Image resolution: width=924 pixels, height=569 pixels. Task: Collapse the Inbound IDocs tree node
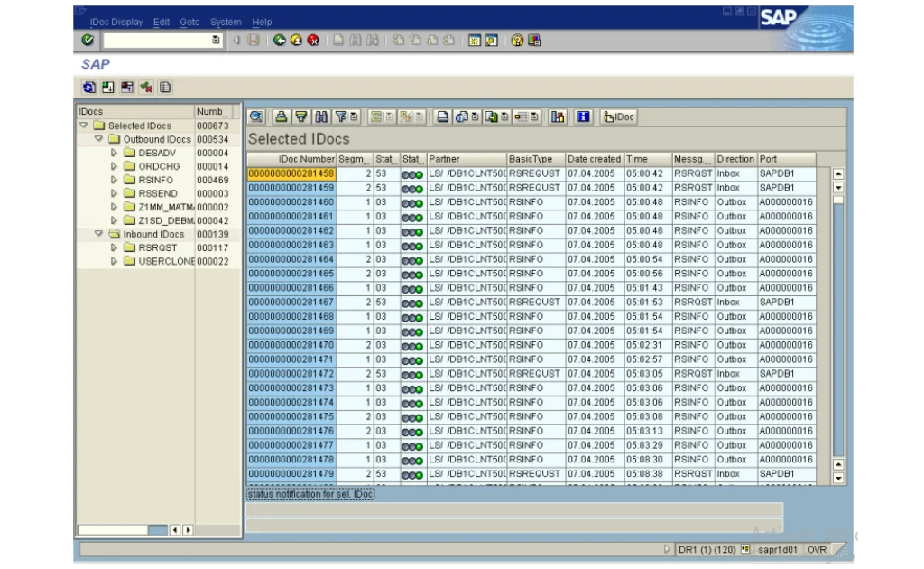pyautogui.click(x=98, y=234)
